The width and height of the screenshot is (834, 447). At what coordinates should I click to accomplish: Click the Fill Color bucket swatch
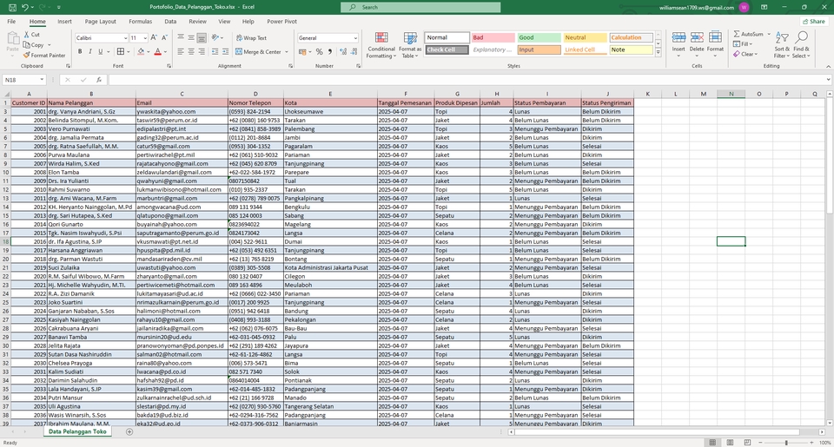[141, 51]
